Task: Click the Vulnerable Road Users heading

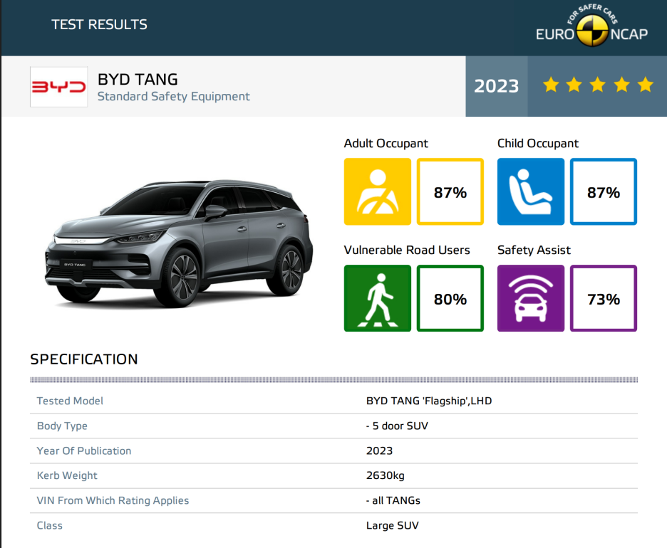Action: click(x=407, y=251)
